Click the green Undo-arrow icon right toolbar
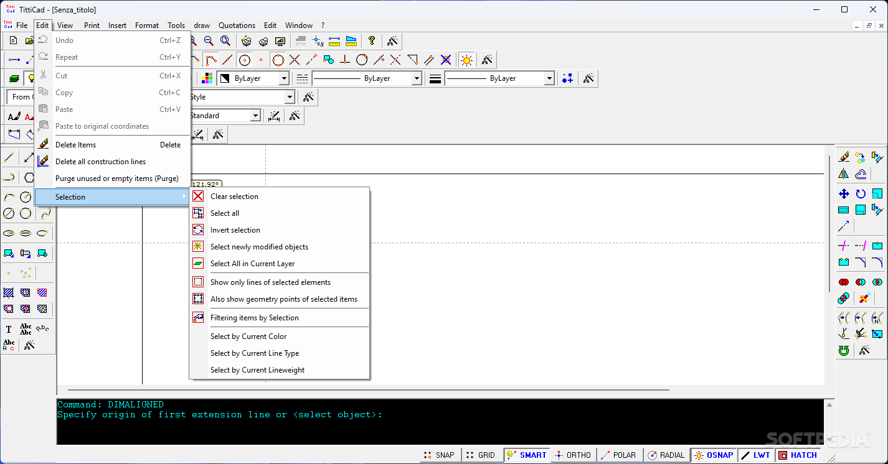Screen dimensions: 888x464 coord(844,351)
